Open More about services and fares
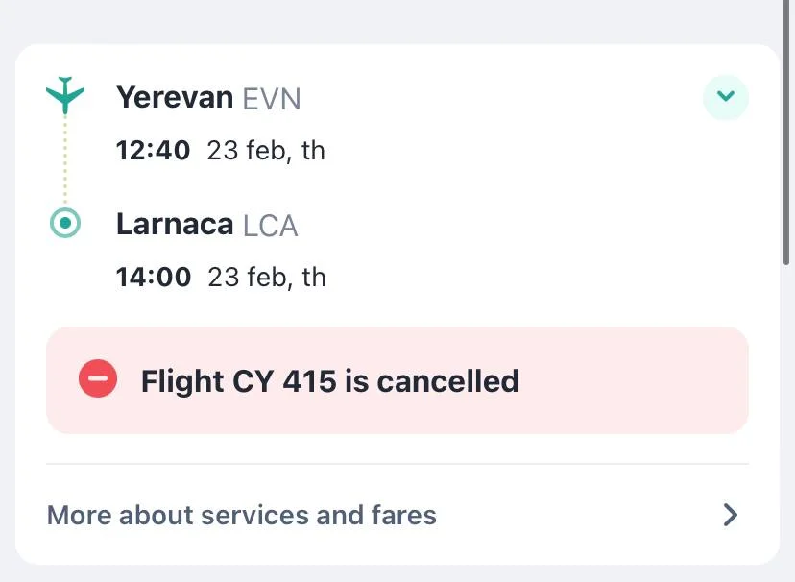 (242, 516)
